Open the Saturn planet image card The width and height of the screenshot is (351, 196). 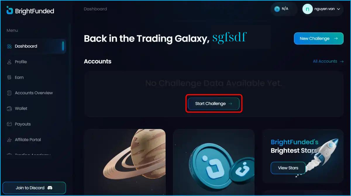pyautogui.click(x=125, y=162)
